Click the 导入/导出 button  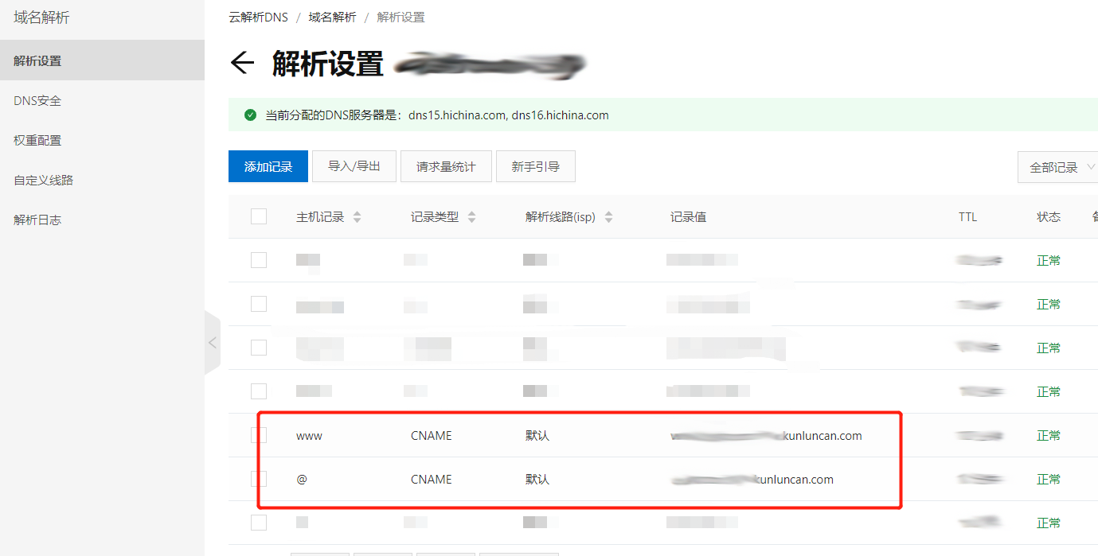354,166
